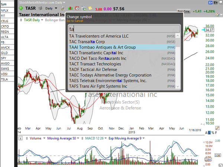This screenshot has height=167, width=223.
Task: Expand the Moving Average 50 volume dropdown
Action: (x=78, y=138)
